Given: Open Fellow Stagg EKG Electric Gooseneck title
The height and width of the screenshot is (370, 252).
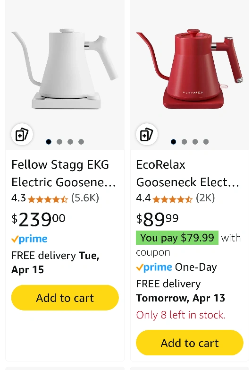Looking at the screenshot, I should coord(64,173).
